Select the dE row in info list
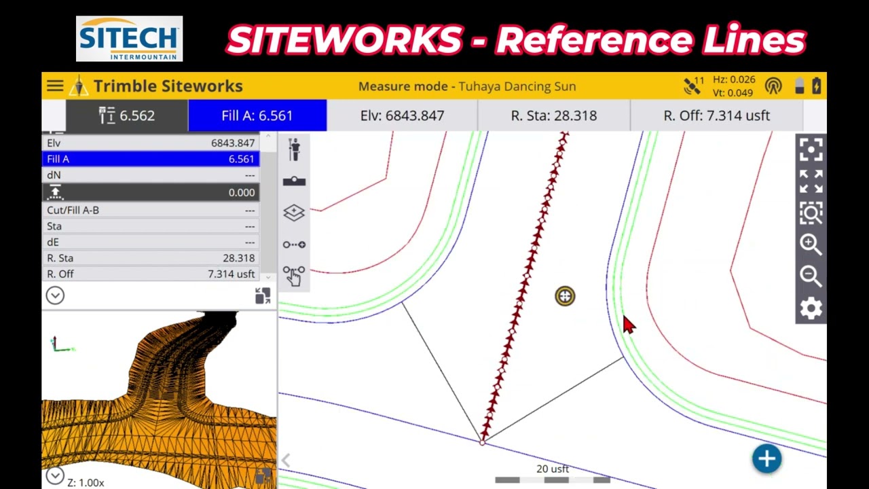The width and height of the screenshot is (869, 489). point(151,242)
